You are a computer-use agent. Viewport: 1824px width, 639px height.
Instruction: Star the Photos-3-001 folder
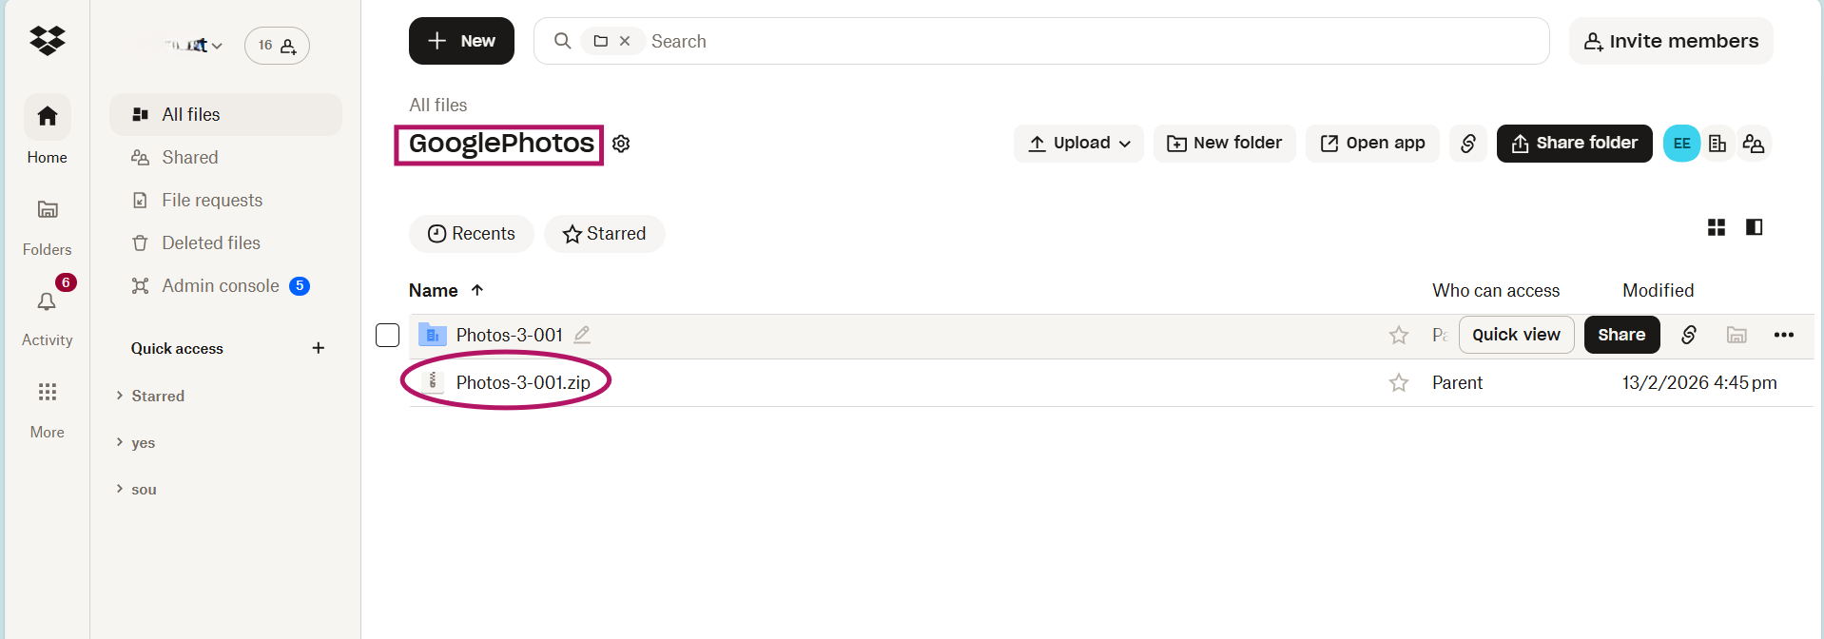1398,335
